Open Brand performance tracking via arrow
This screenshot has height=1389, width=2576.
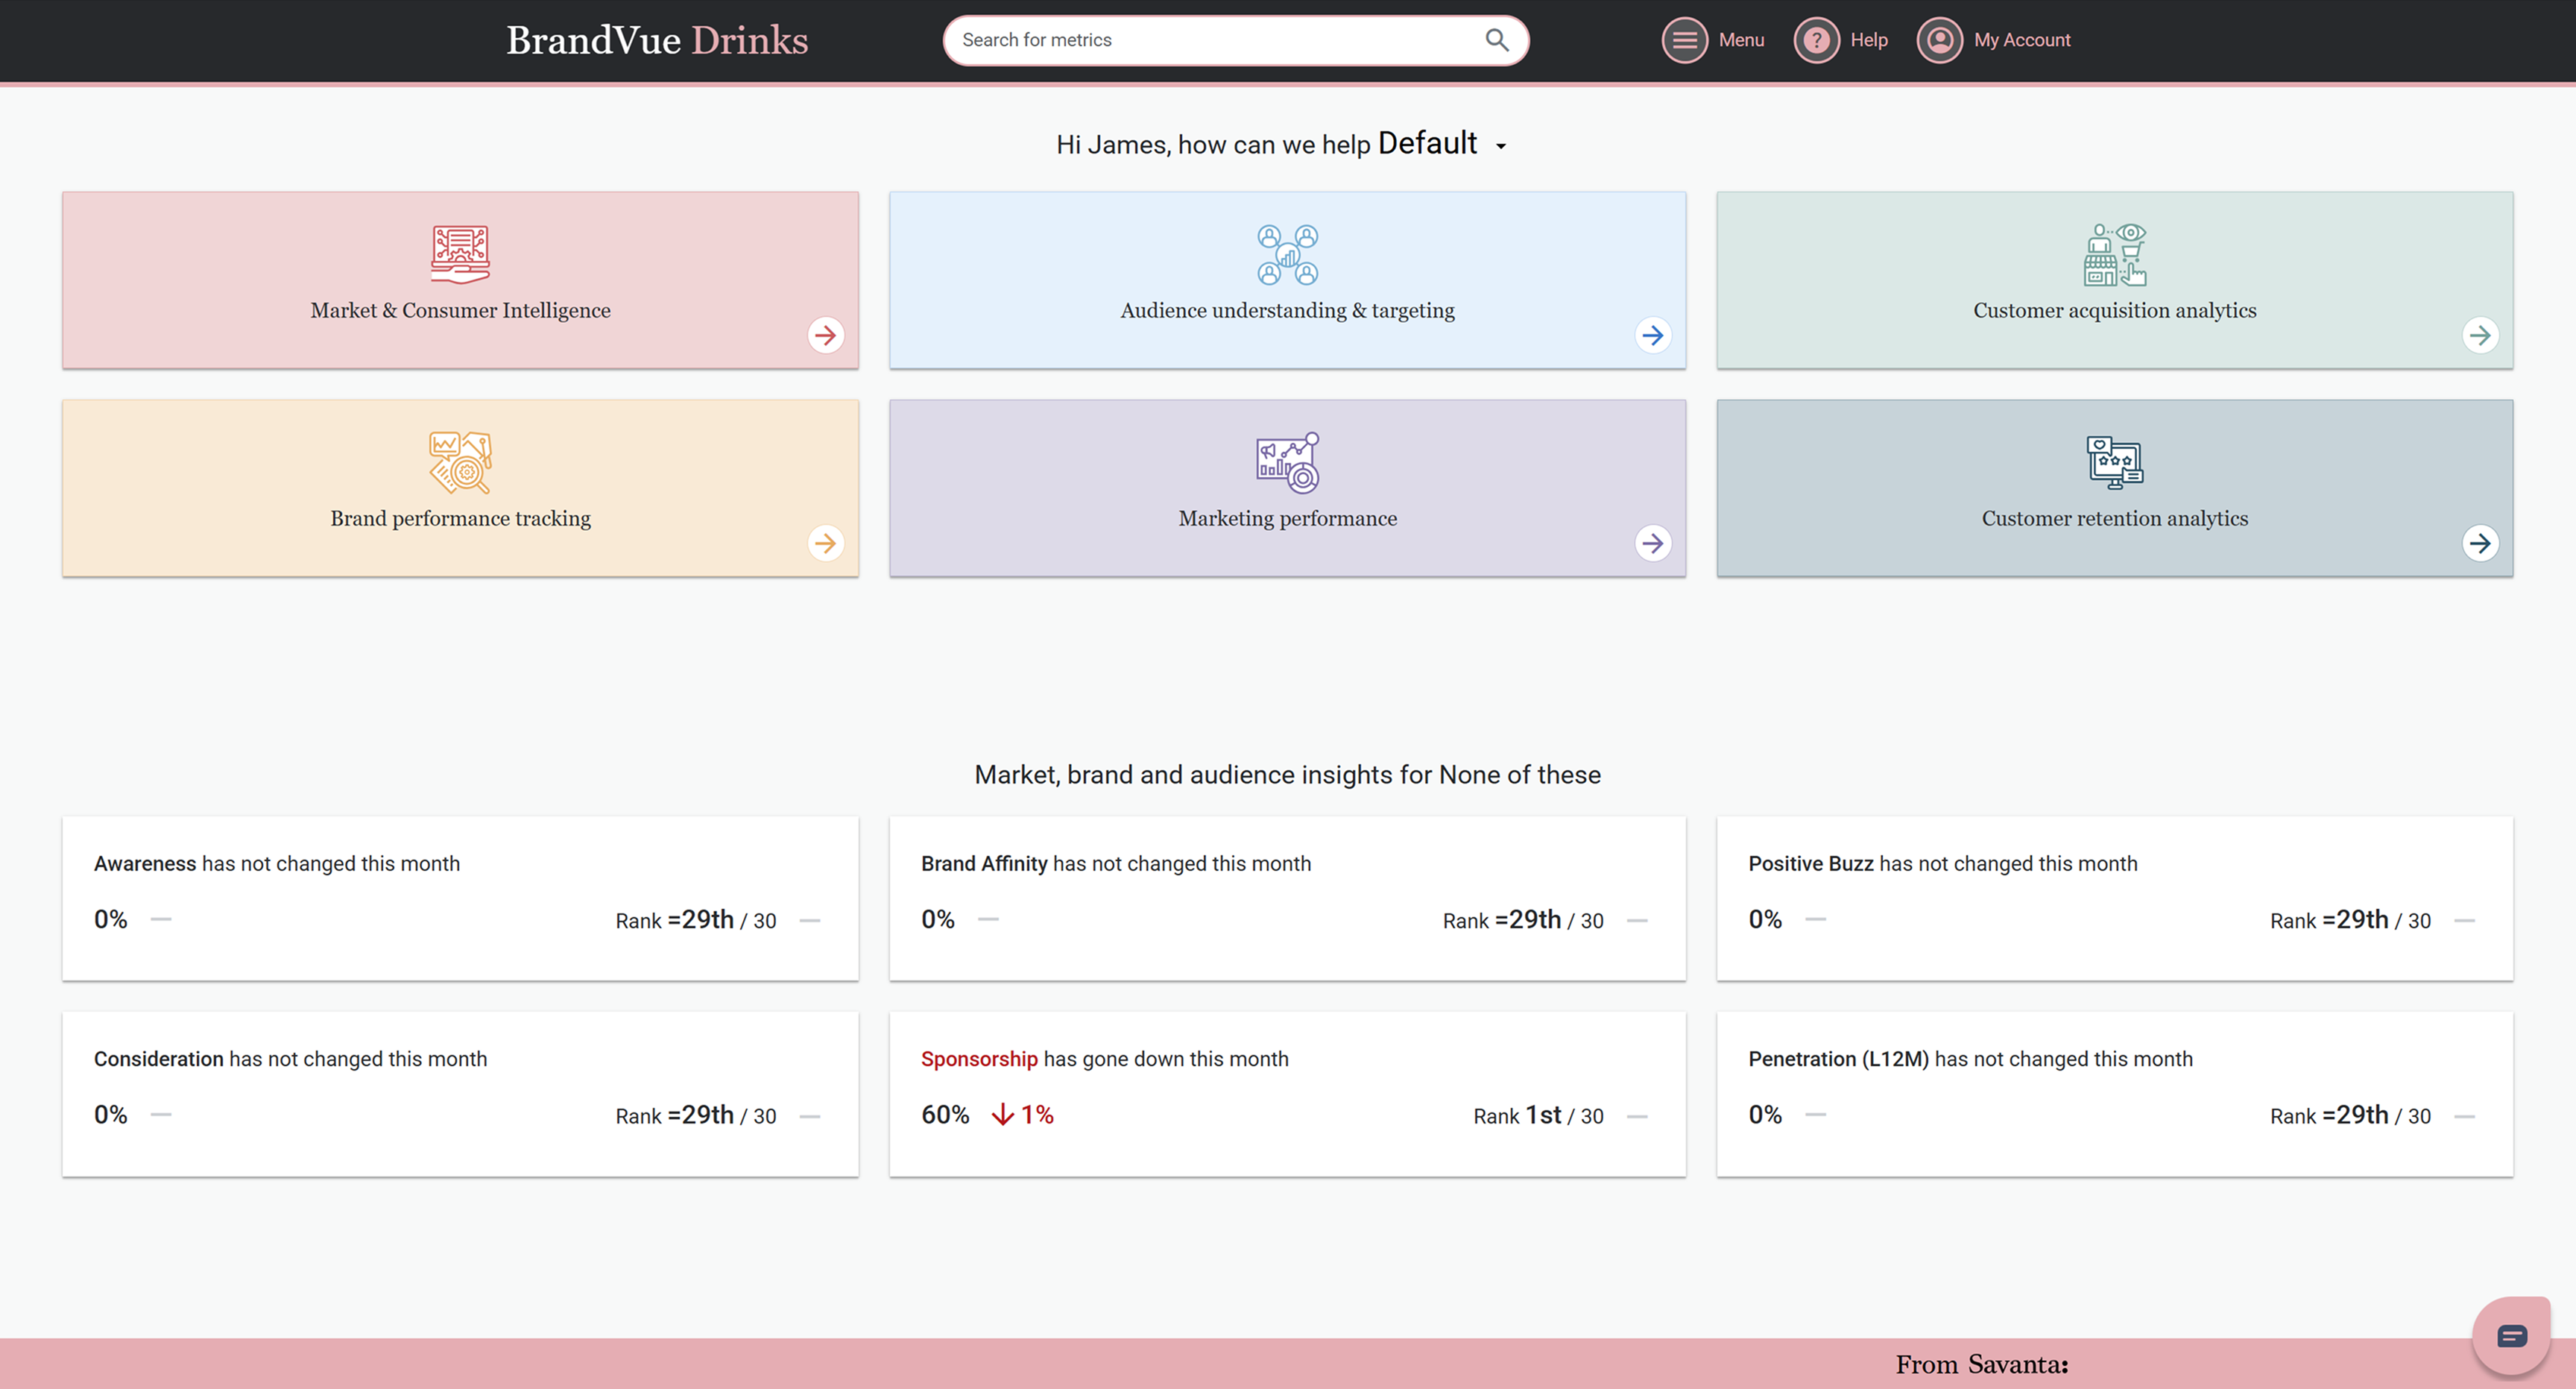pyautogui.click(x=825, y=543)
